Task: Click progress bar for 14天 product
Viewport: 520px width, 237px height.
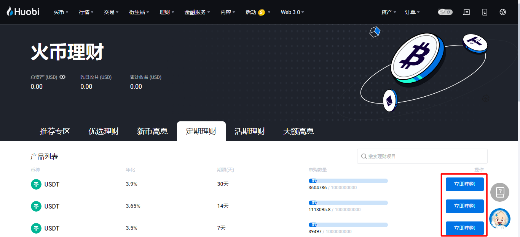Action: 348,203
